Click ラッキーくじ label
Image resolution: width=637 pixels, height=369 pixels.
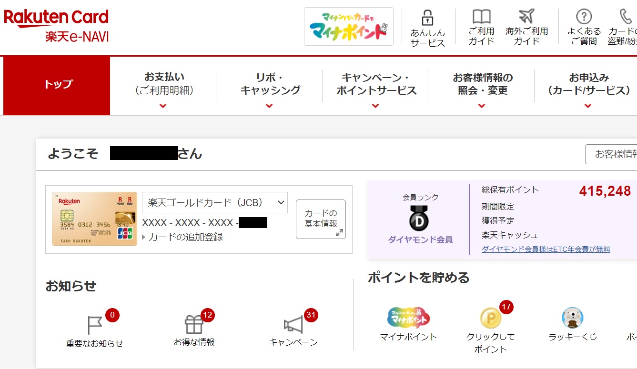[x=573, y=337]
